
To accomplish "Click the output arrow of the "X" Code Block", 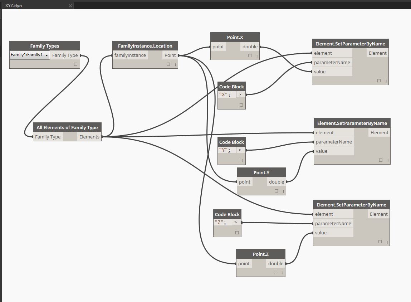I will pyautogui.click(x=240, y=95).
